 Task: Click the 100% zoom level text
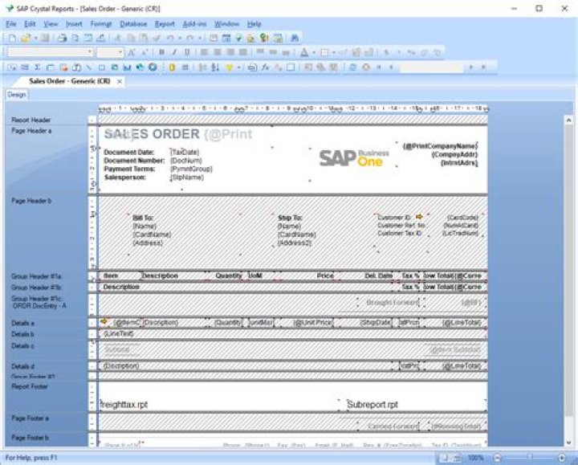[x=475, y=458]
